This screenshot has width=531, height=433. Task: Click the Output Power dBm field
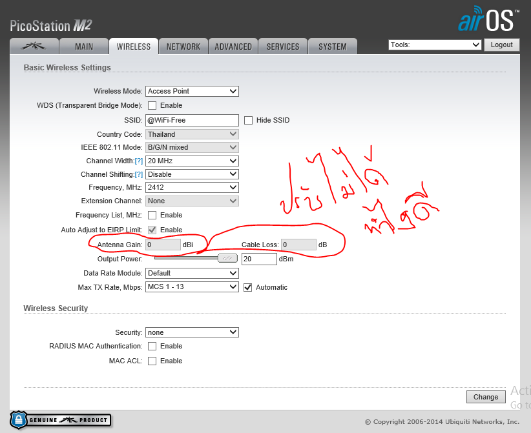pos(260,259)
